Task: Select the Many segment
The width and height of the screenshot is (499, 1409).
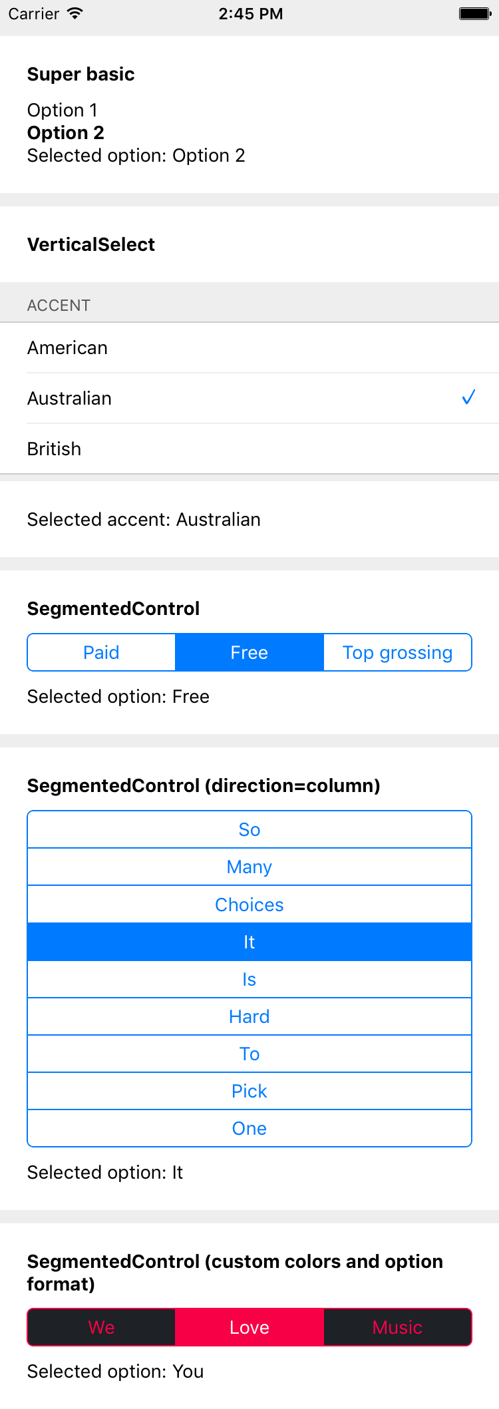Action: click(x=249, y=867)
